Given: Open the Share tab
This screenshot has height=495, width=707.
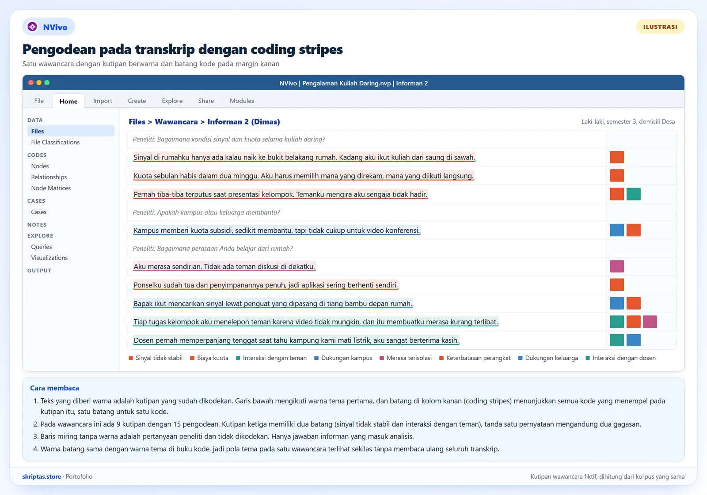Looking at the screenshot, I should [x=206, y=101].
